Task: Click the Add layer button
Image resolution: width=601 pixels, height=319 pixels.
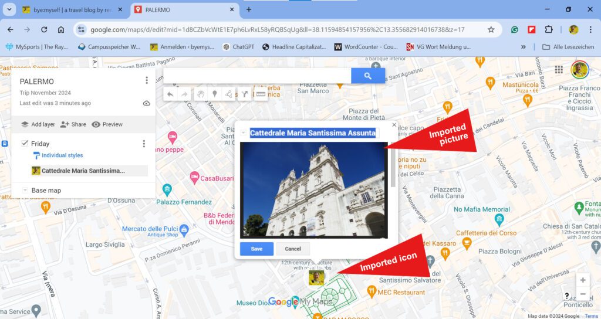Action: pyautogui.click(x=38, y=124)
